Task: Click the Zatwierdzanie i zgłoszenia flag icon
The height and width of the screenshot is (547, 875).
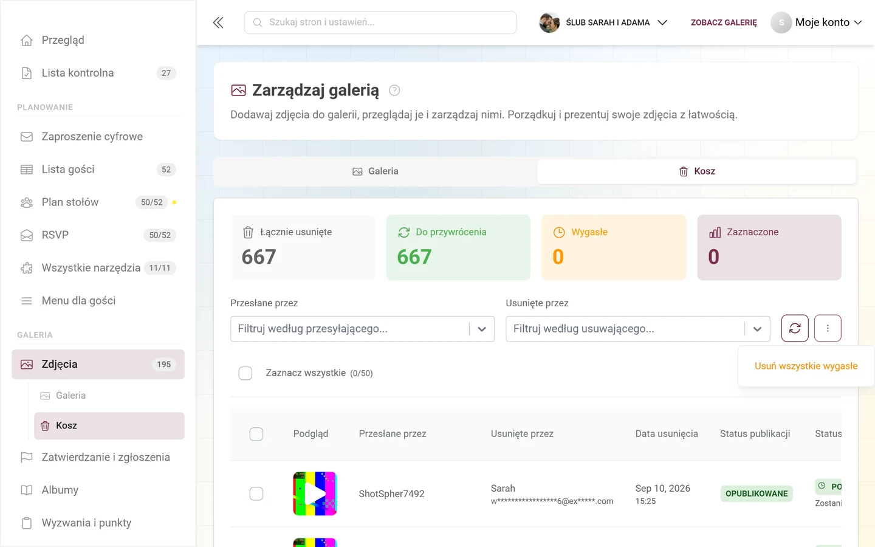Action: 27,457
